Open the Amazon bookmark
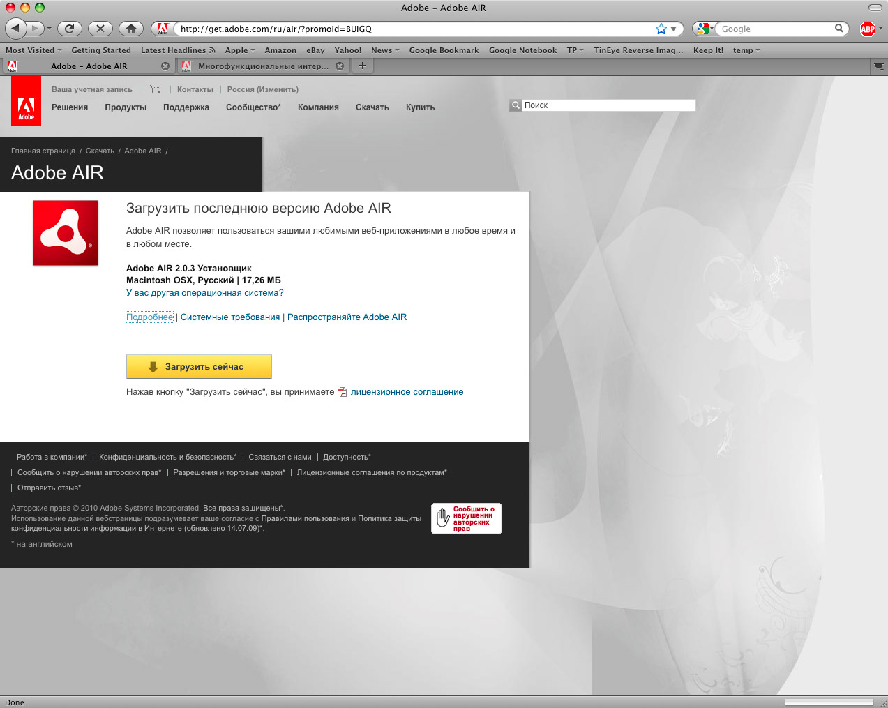 coord(280,50)
